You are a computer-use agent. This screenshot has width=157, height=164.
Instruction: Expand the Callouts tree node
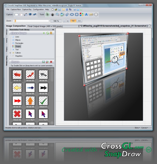point(10,53)
